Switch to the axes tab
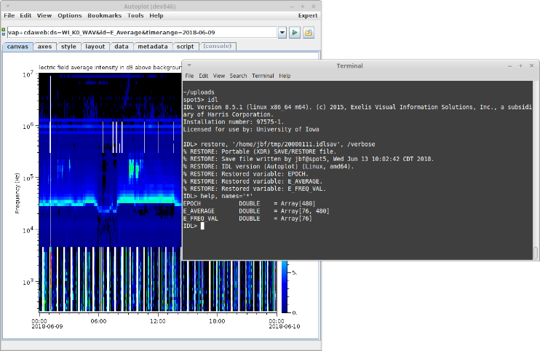The width and height of the screenshot is (540, 351). point(45,47)
